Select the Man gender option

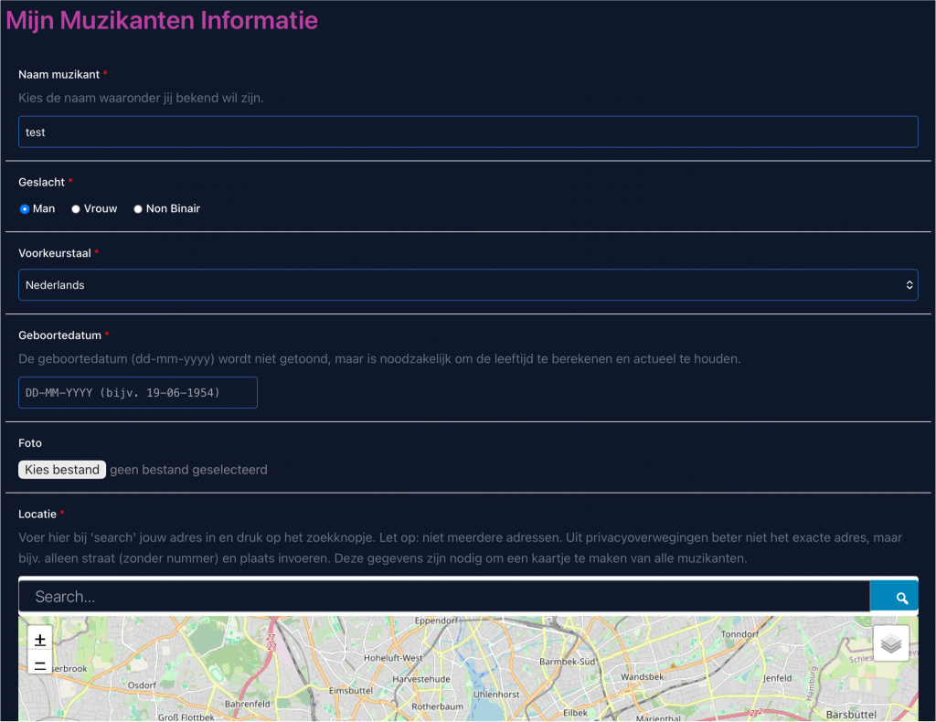pyautogui.click(x=25, y=209)
